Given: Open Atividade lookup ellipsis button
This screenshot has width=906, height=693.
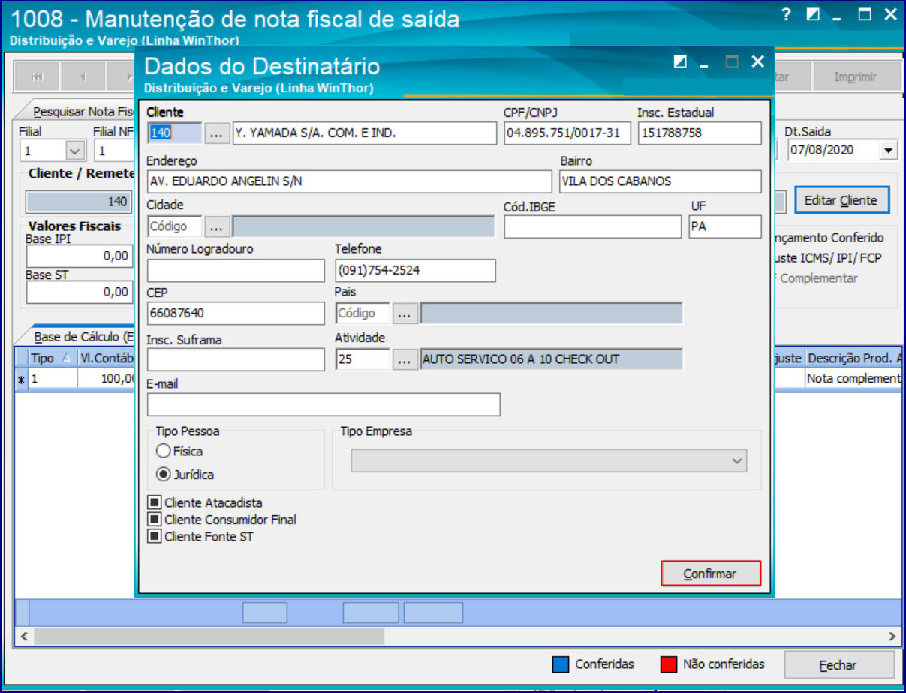Looking at the screenshot, I should [x=405, y=360].
